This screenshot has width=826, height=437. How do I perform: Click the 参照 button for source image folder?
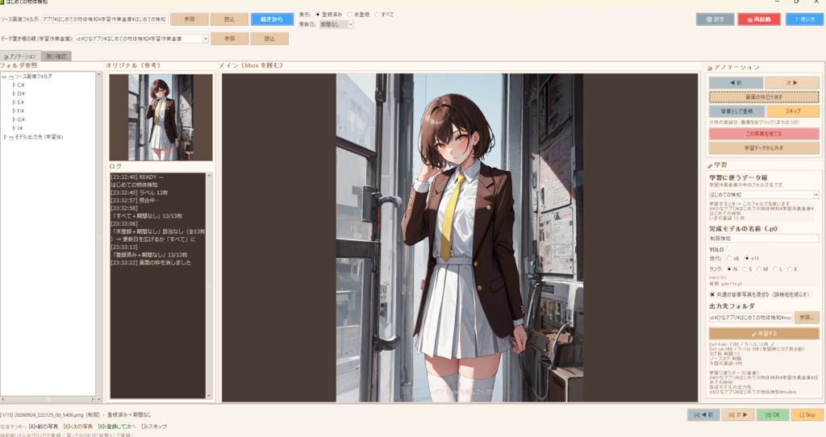click(x=189, y=19)
